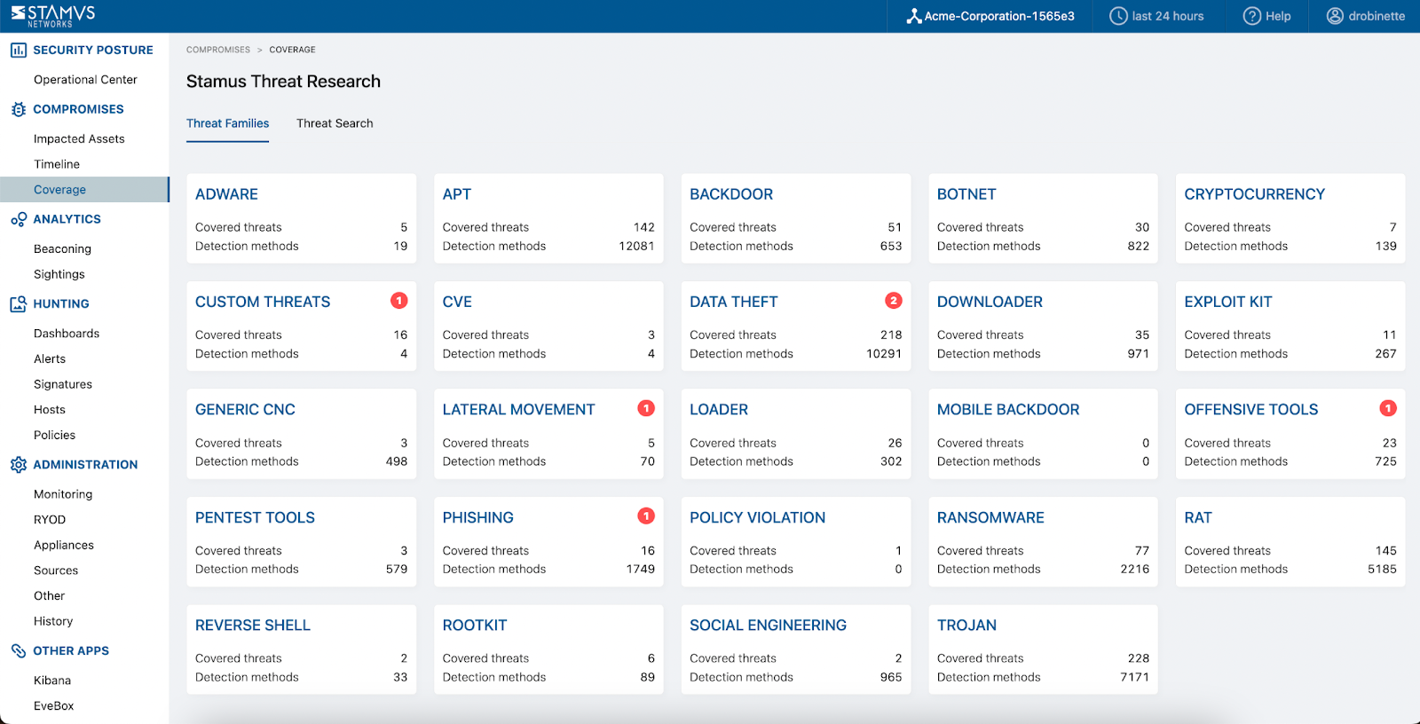This screenshot has width=1420, height=724.
Task: Open the Appliances page
Action: (64, 545)
